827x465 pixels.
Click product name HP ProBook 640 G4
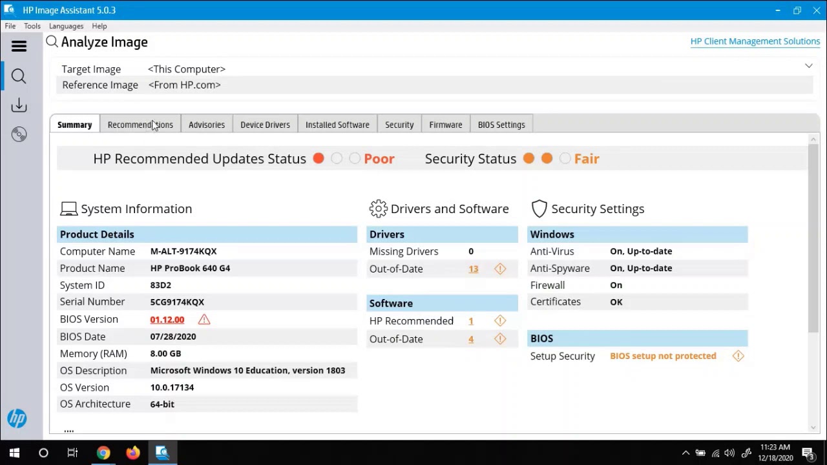(x=190, y=268)
